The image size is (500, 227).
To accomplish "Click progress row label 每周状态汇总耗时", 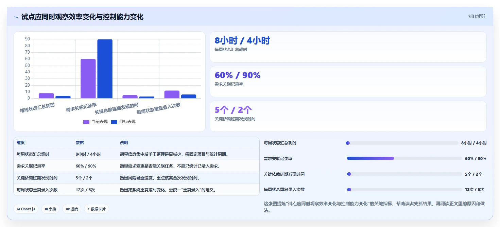I will click(x=280, y=143).
